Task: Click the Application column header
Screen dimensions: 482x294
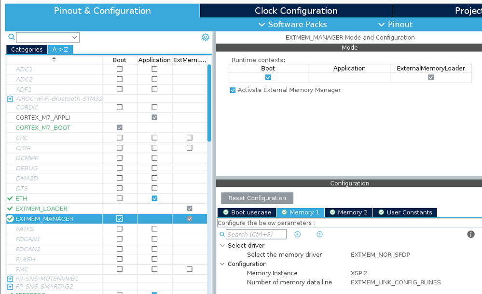Action: click(154, 60)
